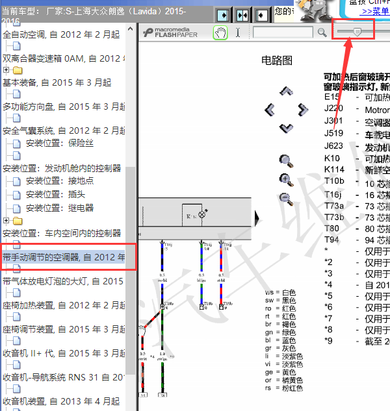Screen dimensions: 390x411
Task: Select 座椅加热装置 tree entry
Action: pyautogui.click(x=64, y=305)
